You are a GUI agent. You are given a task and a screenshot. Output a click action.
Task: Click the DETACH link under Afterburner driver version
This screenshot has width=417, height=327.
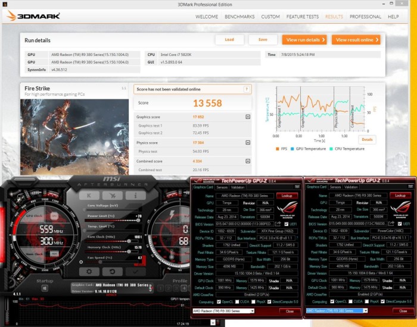point(111,295)
